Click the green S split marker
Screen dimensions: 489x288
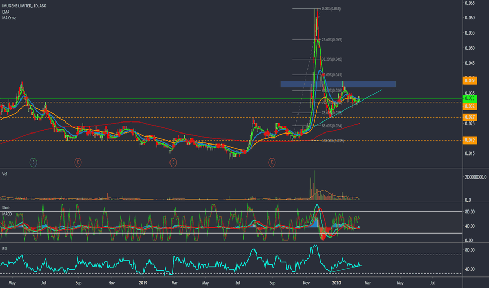[34, 162]
